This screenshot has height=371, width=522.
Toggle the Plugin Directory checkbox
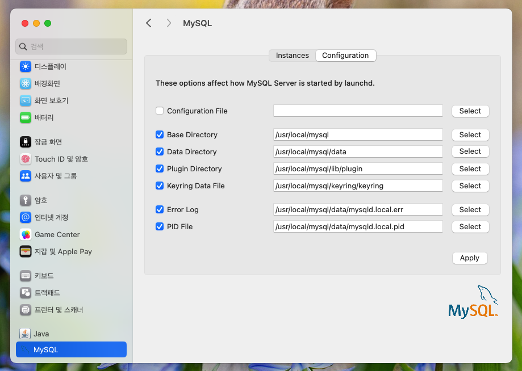[160, 168]
